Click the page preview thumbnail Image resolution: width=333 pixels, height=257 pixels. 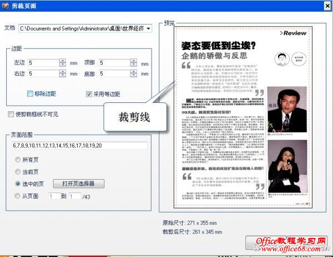coord(243,117)
